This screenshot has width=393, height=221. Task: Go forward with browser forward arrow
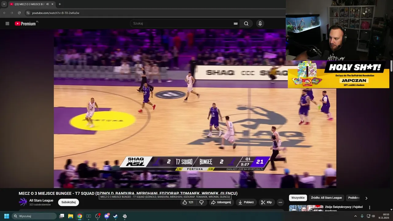tap(12, 13)
